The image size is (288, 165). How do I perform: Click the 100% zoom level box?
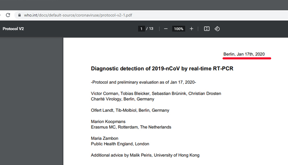click(x=178, y=29)
